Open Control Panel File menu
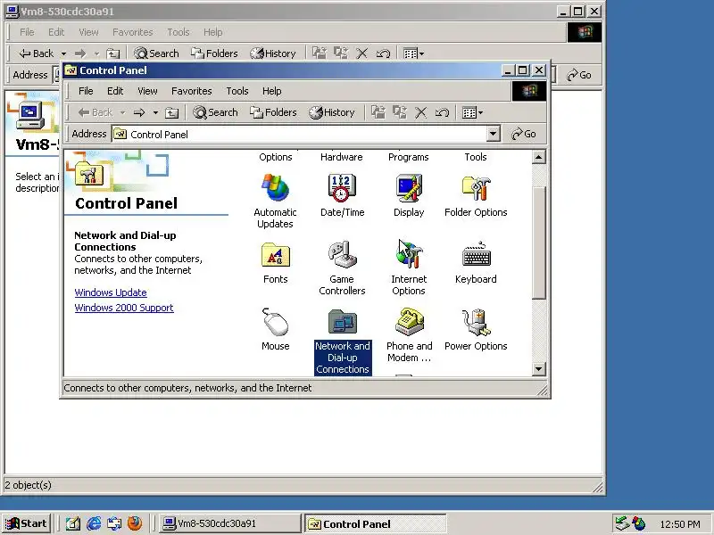714x535 pixels. [x=86, y=91]
